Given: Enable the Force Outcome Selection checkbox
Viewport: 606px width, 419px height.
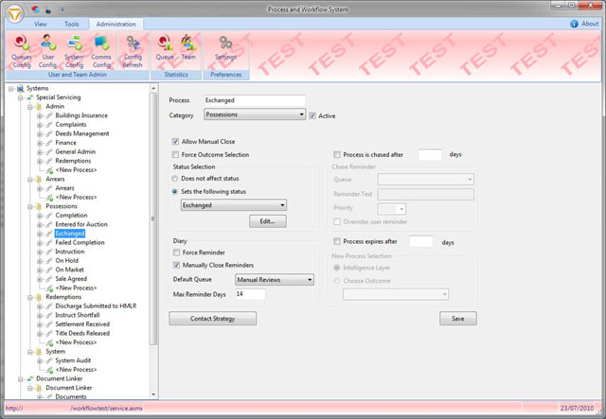Looking at the screenshot, I should pyautogui.click(x=176, y=154).
